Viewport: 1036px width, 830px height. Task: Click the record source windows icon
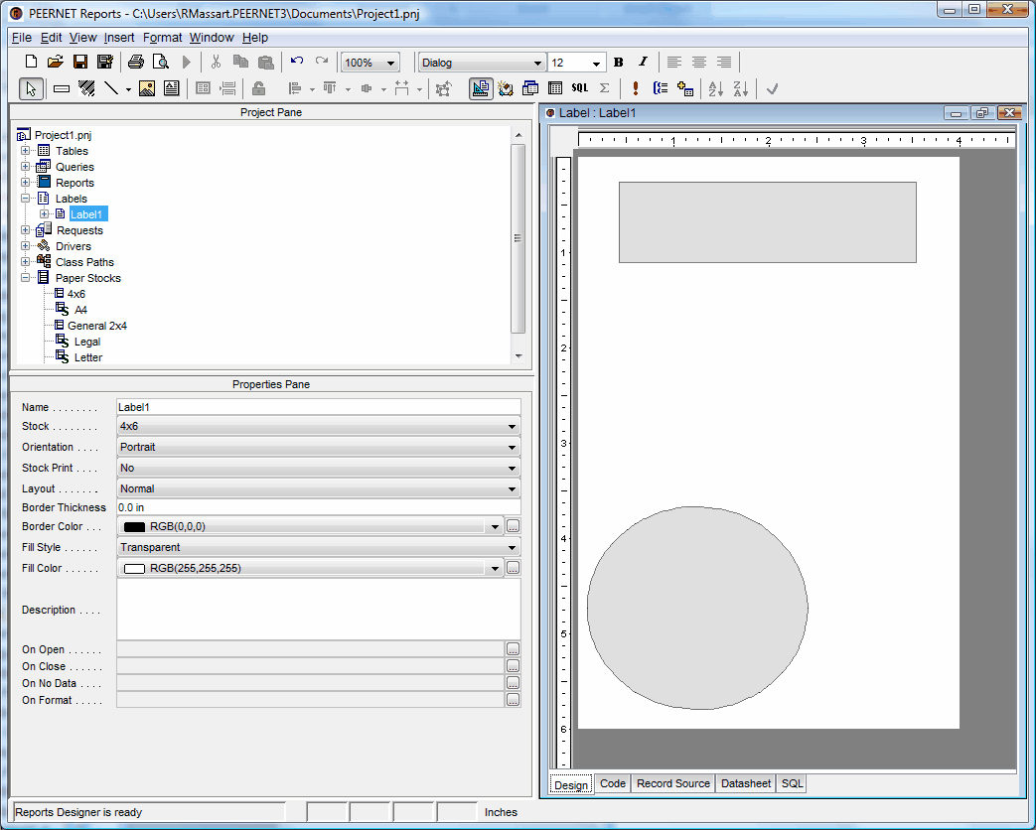coord(529,88)
